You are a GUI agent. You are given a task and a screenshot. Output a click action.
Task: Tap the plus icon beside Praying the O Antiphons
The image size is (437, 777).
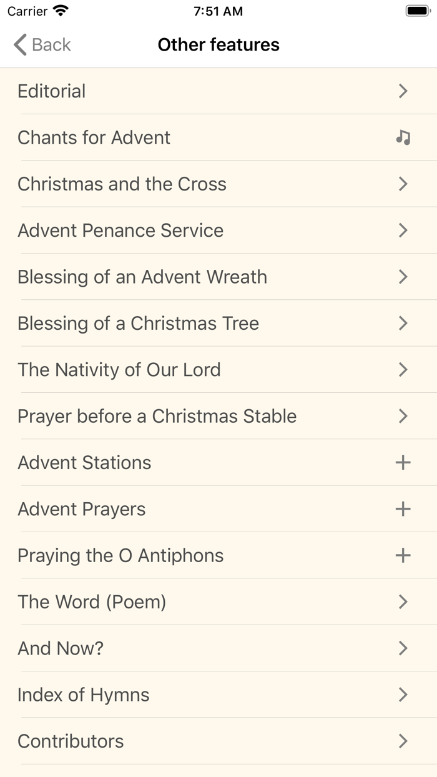pos(403,555)
